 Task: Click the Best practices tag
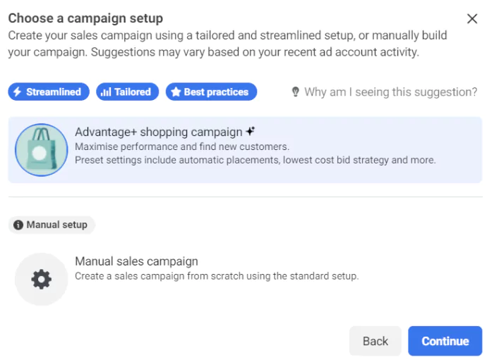(x=212, y=92)
